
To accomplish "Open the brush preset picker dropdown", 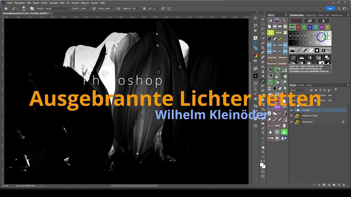I will point(27,8).
